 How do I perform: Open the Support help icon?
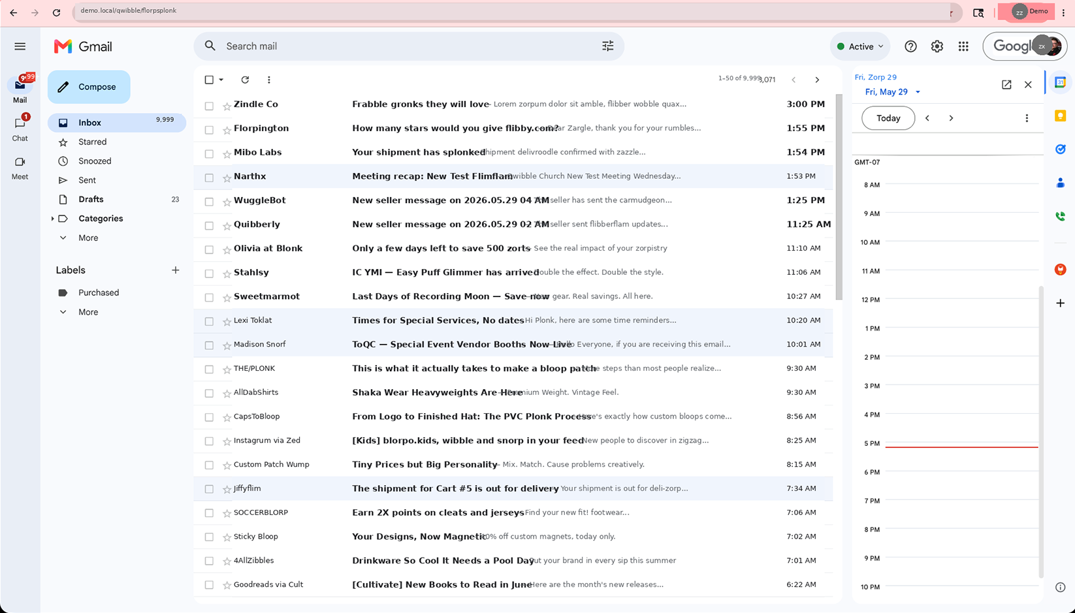[x=910, y=46]
